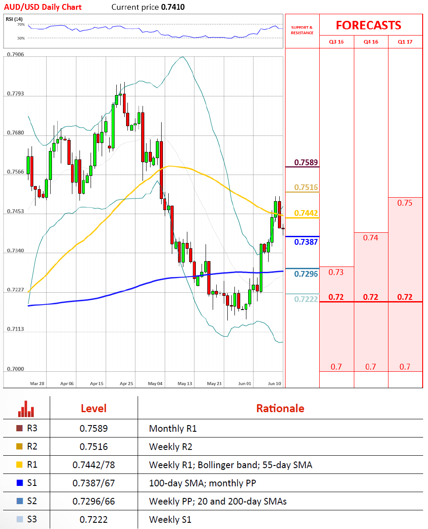Viewport: 428px width, 529px height.
Task: Click the Weekly PP; 20 and 200-day SMAs rationale
Action: tap(218, 501)
